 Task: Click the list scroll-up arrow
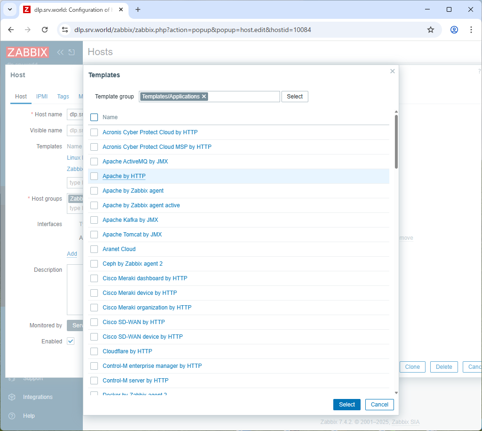[396, 112]
